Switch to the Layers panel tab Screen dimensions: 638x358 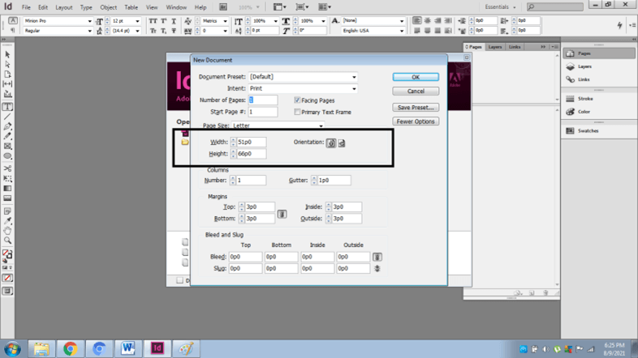tap(495, 47)
